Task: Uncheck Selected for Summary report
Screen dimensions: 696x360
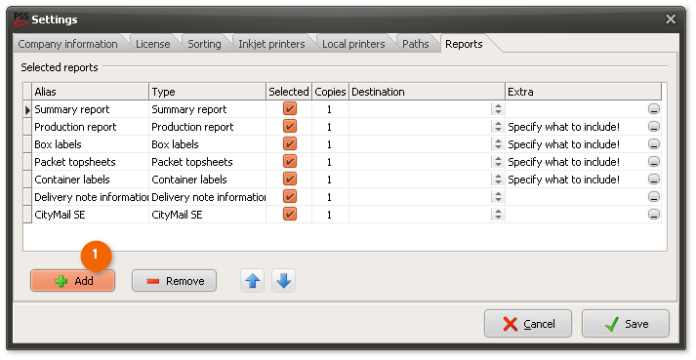Action: coord(289,108)
